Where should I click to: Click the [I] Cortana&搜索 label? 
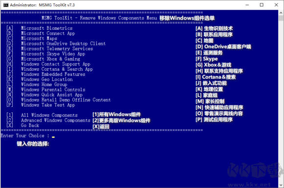(x=216, y=77)
